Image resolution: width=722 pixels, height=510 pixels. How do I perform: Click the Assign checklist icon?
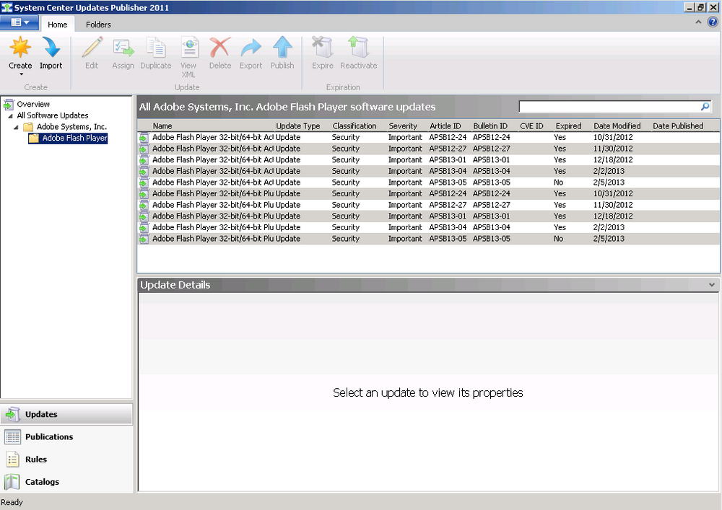[x=123, y=48]
